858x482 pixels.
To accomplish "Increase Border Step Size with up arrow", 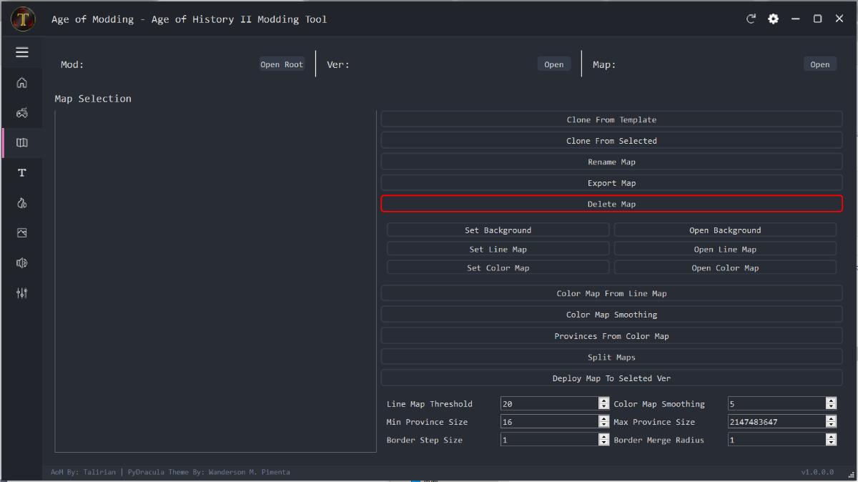I will pyautogui.click(x=604, y=436).
